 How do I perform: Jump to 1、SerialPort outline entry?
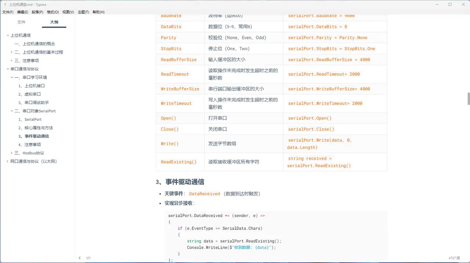point(30,119)
